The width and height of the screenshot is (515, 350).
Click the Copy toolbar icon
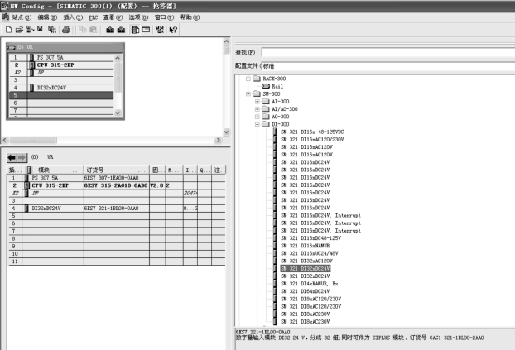83,30
